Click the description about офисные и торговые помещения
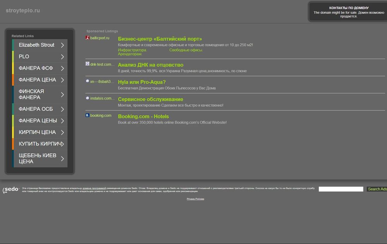This screenshot has width=387, height=244. point(185,45)
